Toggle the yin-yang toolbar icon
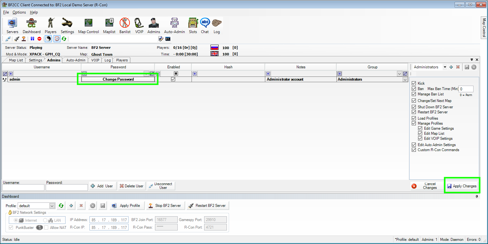 (x=48, y=39)
